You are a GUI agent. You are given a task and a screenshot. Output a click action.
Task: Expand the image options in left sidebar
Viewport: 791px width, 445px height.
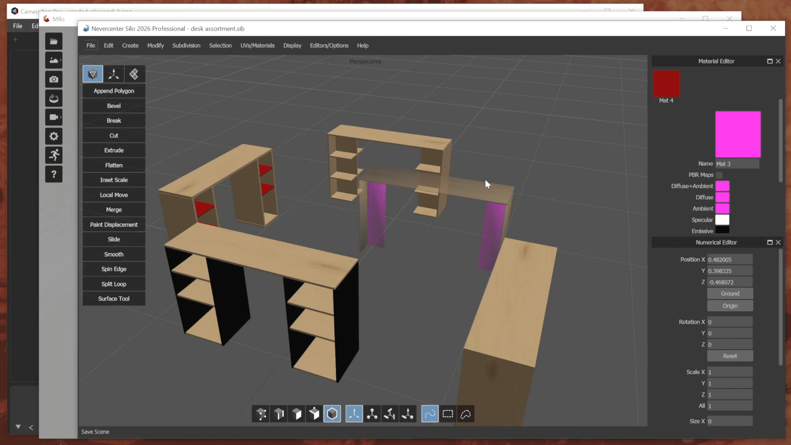point(61,60)
